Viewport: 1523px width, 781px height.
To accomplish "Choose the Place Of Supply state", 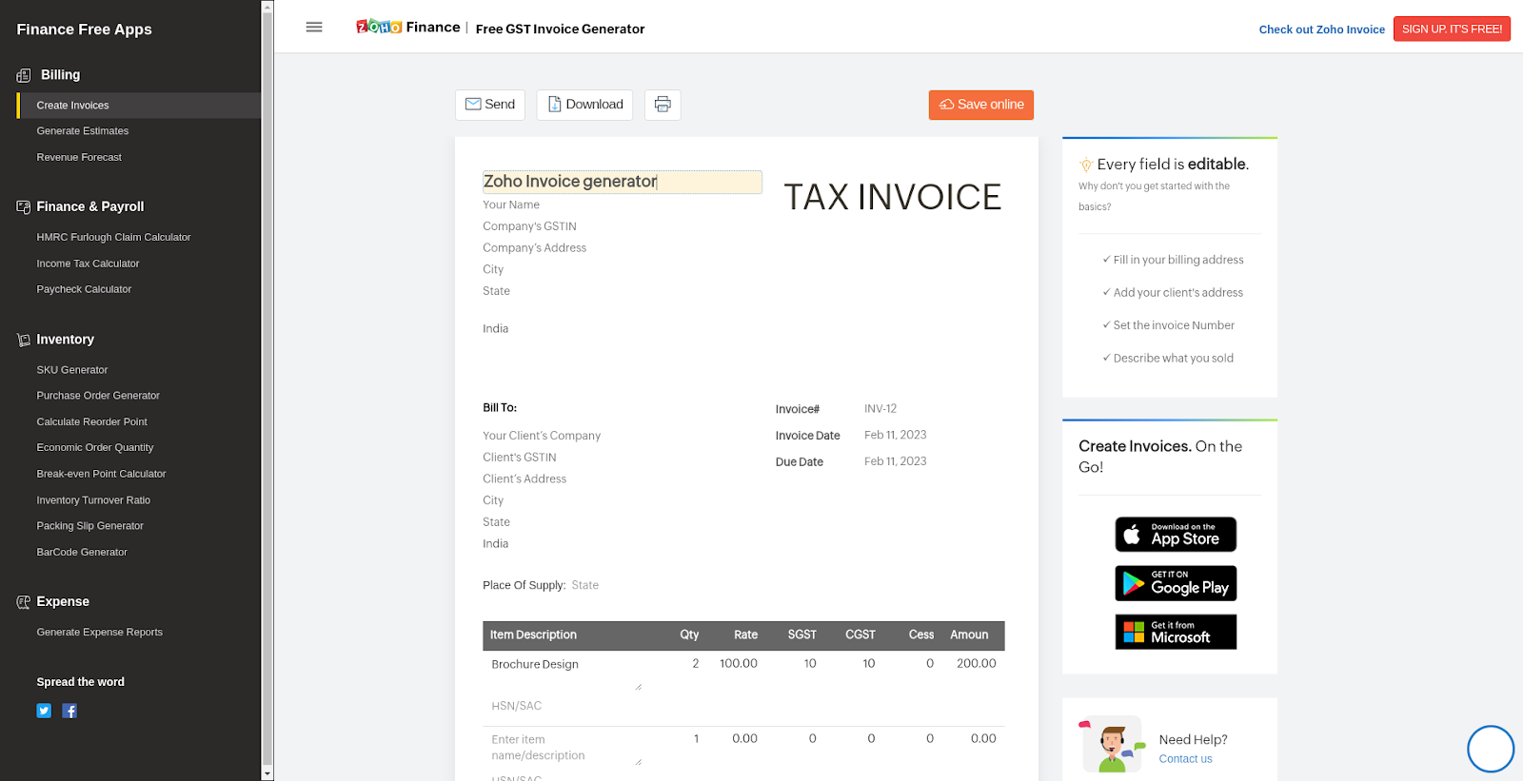I will [x=585, y=586].
